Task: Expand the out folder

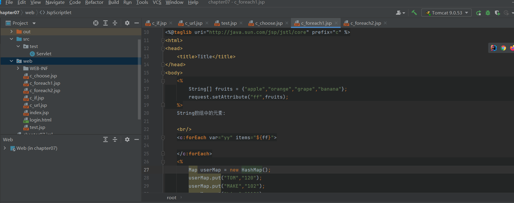Action: coord(11,31)
